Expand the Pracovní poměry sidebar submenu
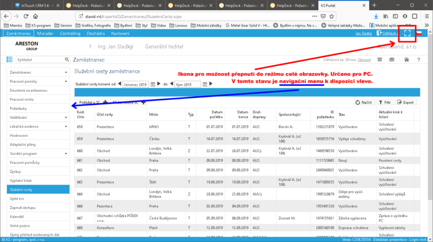This screenshot has width=433, height=242. pos(66,82)
